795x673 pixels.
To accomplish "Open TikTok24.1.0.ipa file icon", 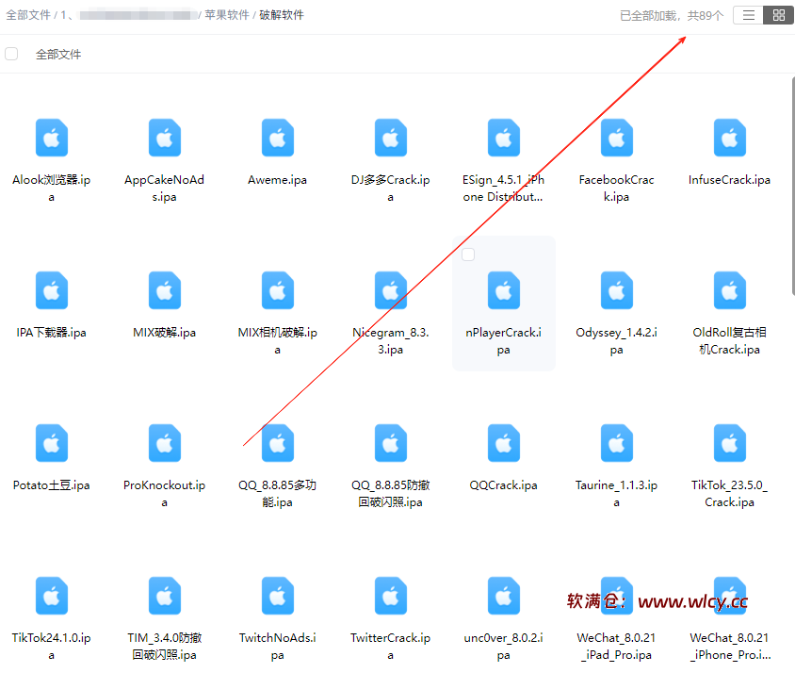I will (x=51, y=596).
